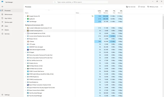Click the Acrobat Update Service icon
Image resolution: width=164 pixels, height=97 pixels.
(28, 33)
